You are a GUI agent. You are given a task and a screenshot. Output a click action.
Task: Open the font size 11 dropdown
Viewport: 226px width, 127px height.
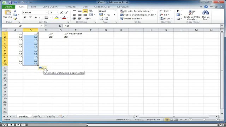coord(57,13)
